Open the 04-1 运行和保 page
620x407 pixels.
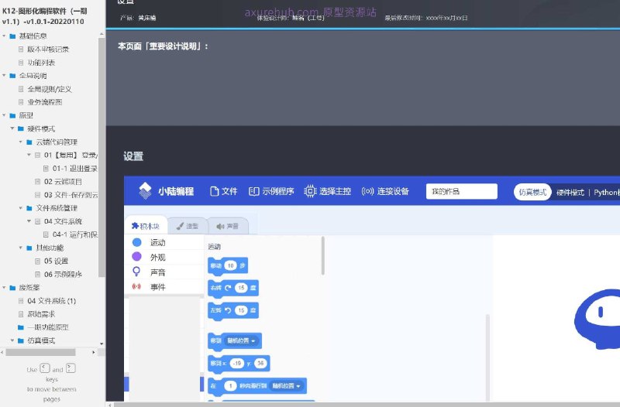pyautogui.click(x=74, y=234)
